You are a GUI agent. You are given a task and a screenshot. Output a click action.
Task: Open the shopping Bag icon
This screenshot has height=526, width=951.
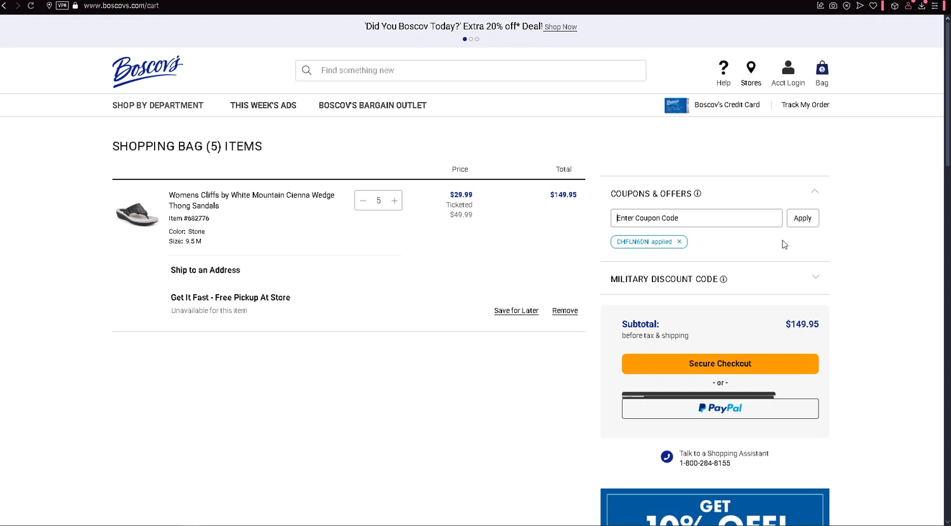coord(822,67)
